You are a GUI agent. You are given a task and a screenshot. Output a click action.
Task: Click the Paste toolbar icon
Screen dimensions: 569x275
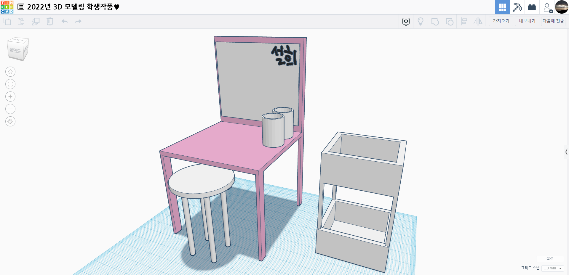[x=21, y=21]
